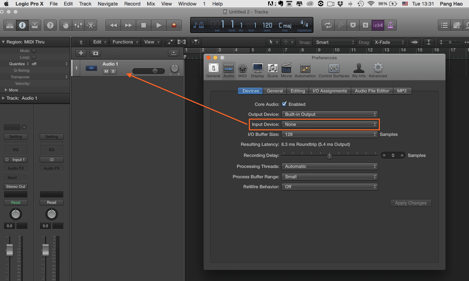The width and height of the screenshot is (469, 281).
Task: Open the Functions menu button
Action: point(125,42)
